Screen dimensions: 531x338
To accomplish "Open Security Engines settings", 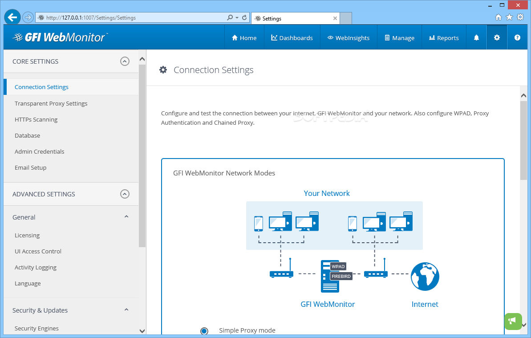I will pyautogui.click(x=36, y=328).
